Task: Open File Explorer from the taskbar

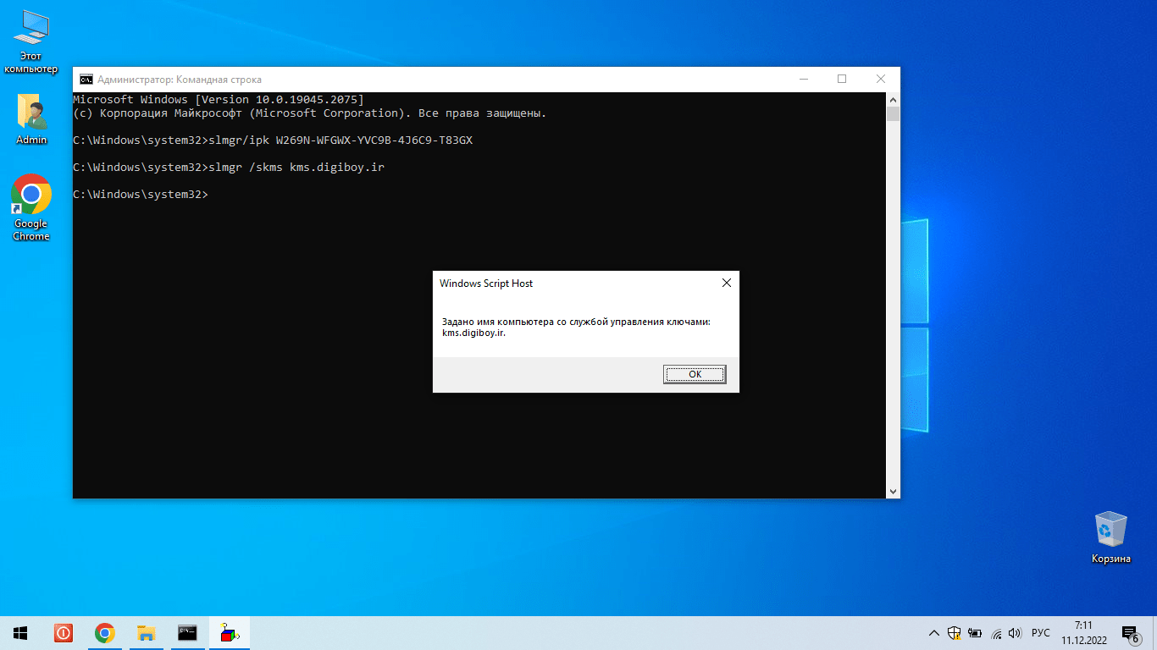Action: (147, 633)
